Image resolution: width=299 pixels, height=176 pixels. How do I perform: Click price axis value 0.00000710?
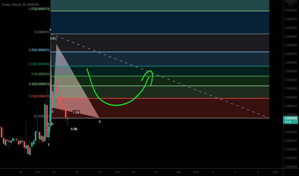(291, 19)
